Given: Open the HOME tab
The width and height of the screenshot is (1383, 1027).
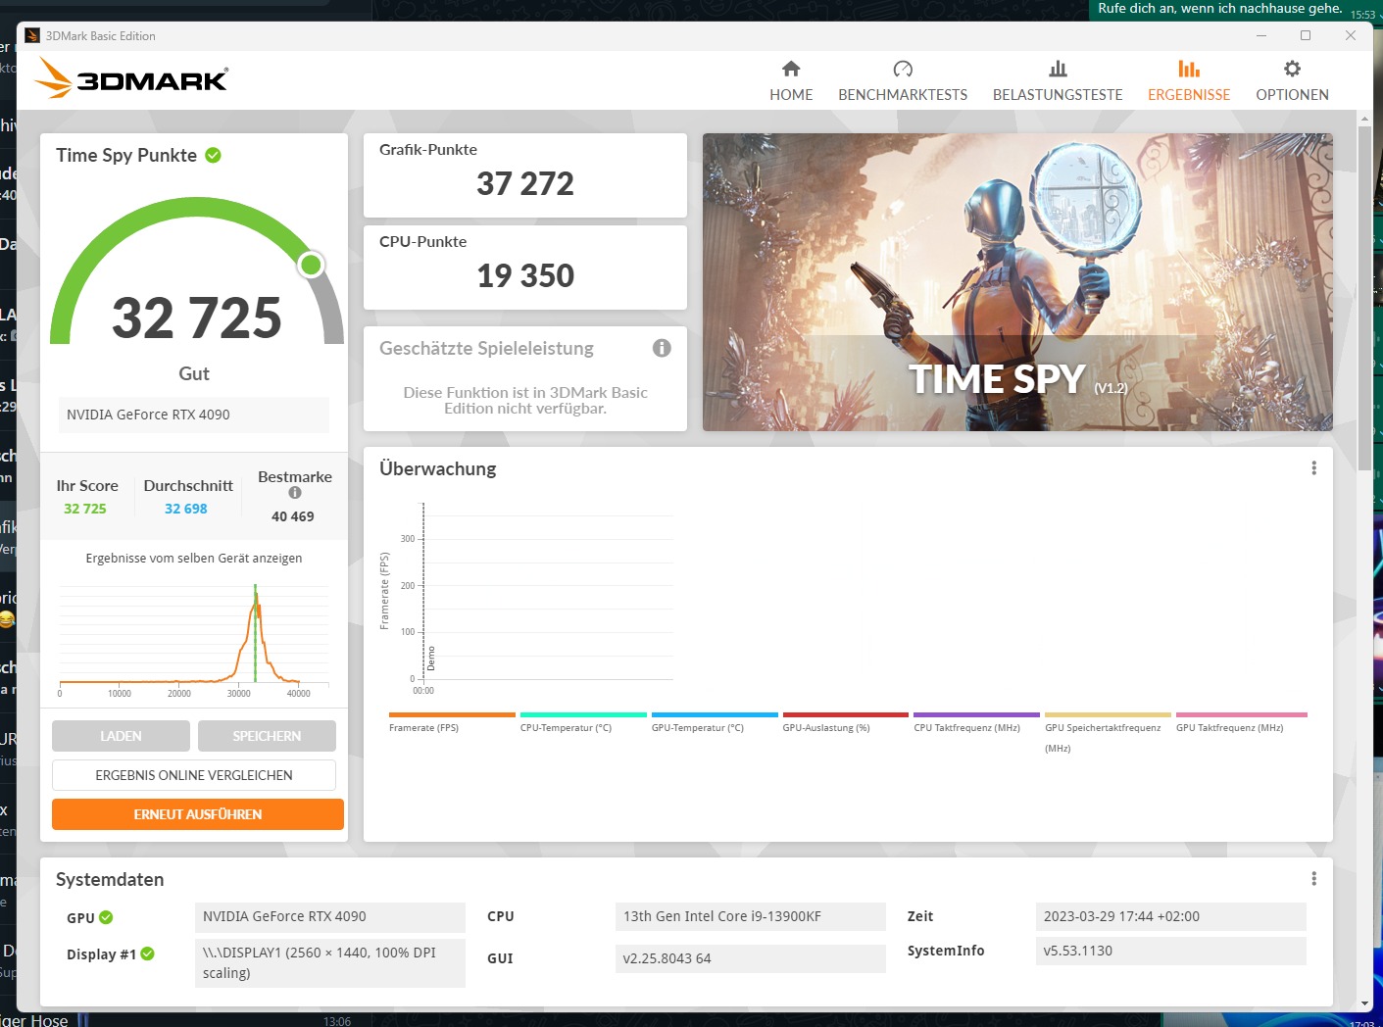Looking at the screenshot, I should 791,81.
